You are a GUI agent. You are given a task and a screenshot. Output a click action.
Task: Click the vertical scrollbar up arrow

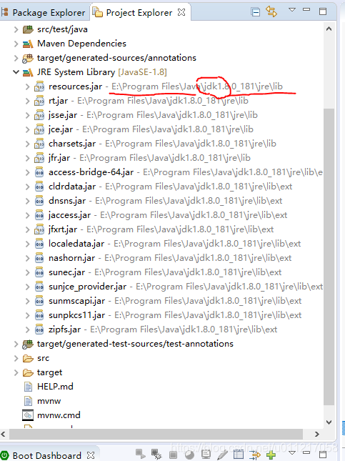[329, 29]
